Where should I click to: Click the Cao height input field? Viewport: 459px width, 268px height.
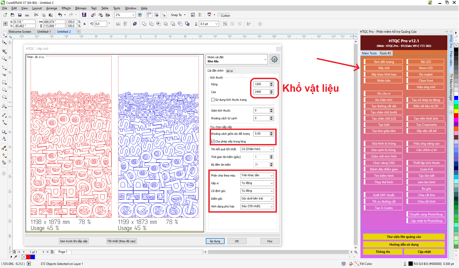coord(262,92)
